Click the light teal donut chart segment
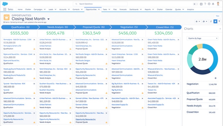223x126 pixels. tap(190, 61)
